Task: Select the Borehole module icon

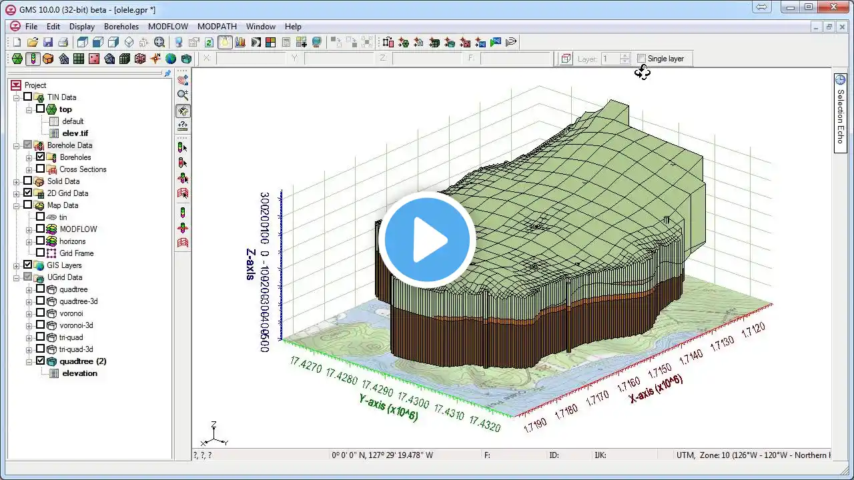Action: click(33, 59)
